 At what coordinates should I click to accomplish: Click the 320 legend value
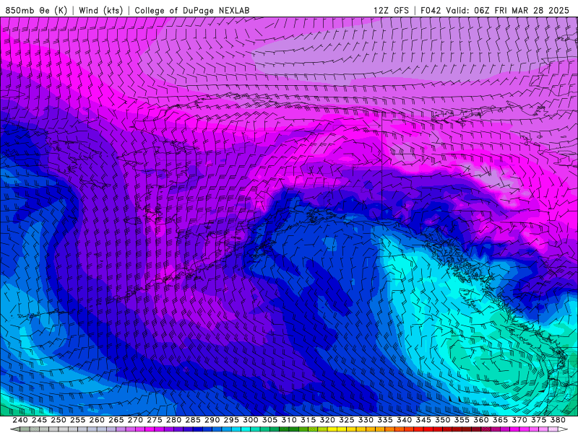(x=327, y=420)
